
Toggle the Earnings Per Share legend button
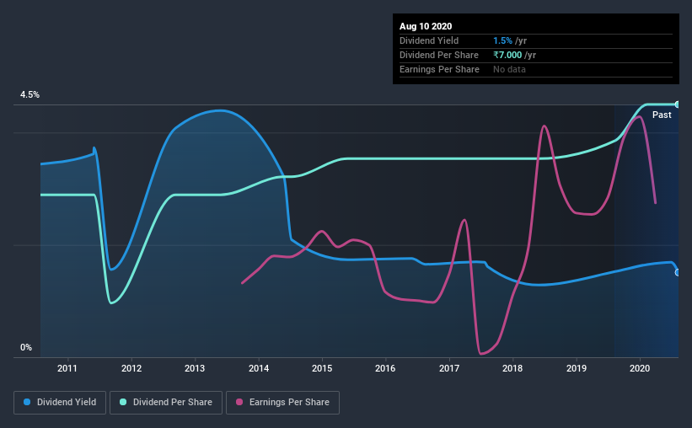tap(283, 403)
